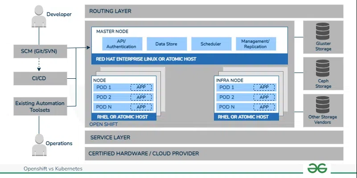Click the ROUTING LAYER bar

(214, 11)
